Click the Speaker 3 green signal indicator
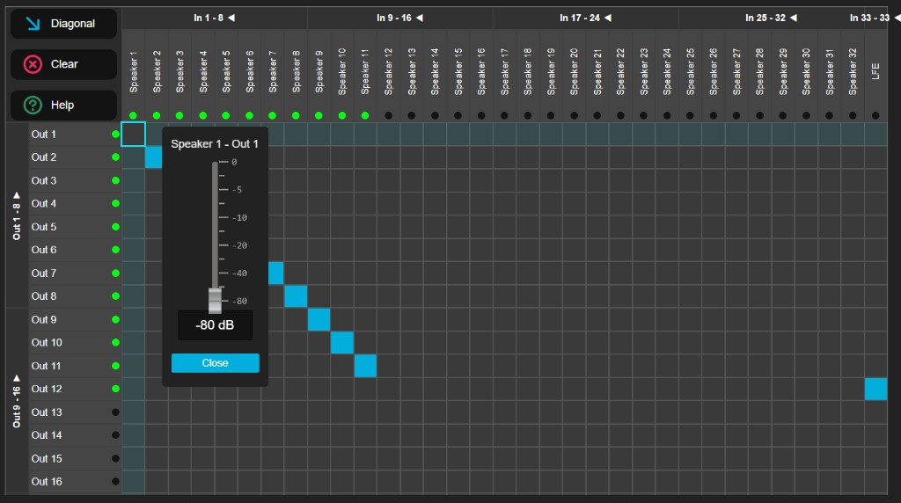The width and height of the screenshot is (901, 503). pyautogui.click(x=179, y=115)
